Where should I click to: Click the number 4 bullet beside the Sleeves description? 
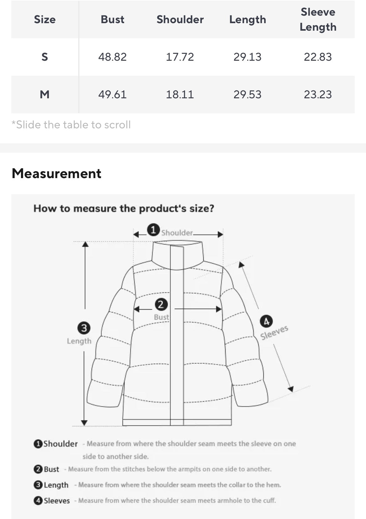tap(38, 500)
